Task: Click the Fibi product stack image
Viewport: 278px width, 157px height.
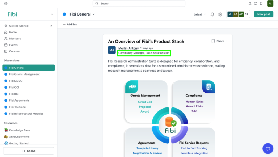Action: click(x=170, y=118)
